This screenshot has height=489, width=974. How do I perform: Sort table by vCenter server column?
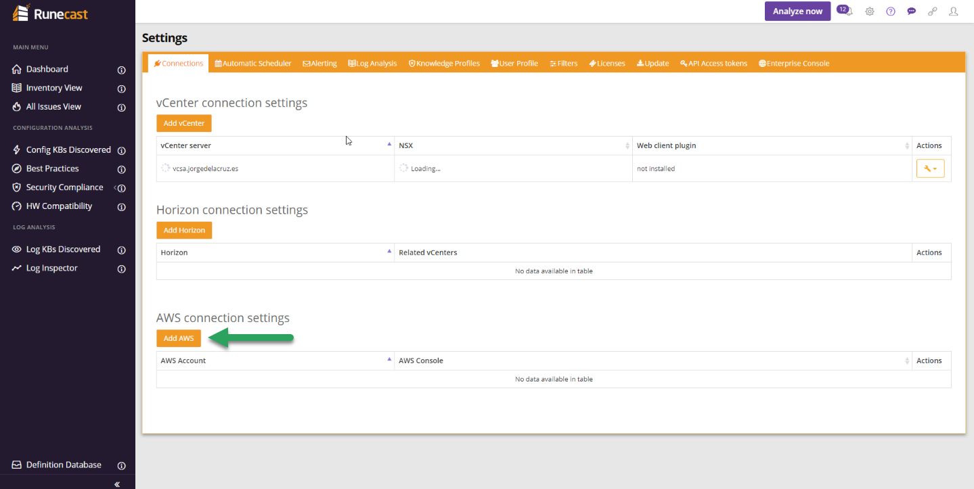[275, 145]
